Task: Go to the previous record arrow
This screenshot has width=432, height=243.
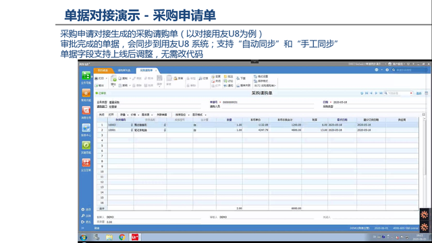Action: coord(371,93)
